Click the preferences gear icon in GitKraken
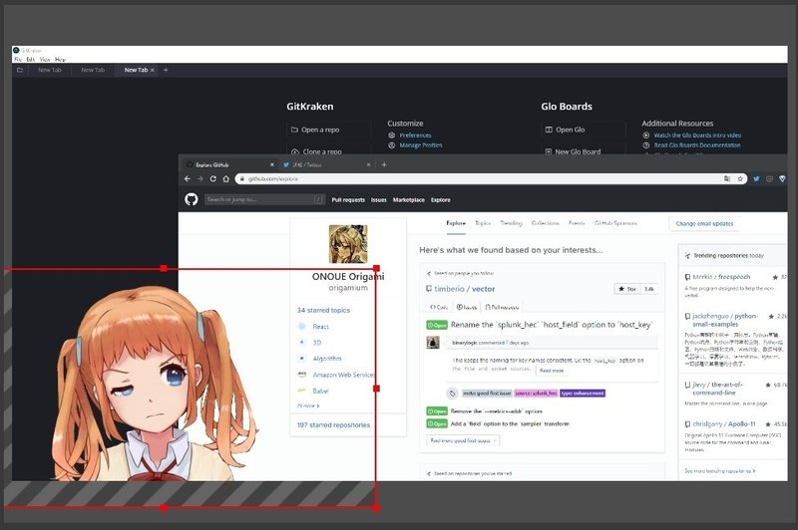The width and height of the screenshot is (798, 530). click(x=391, y=135)
